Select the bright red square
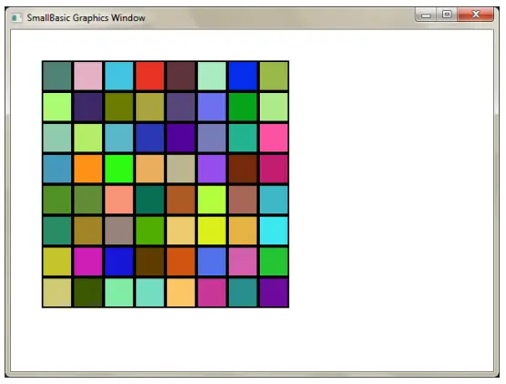The height and width of the screenshot is (384, 506). [150, 76]
